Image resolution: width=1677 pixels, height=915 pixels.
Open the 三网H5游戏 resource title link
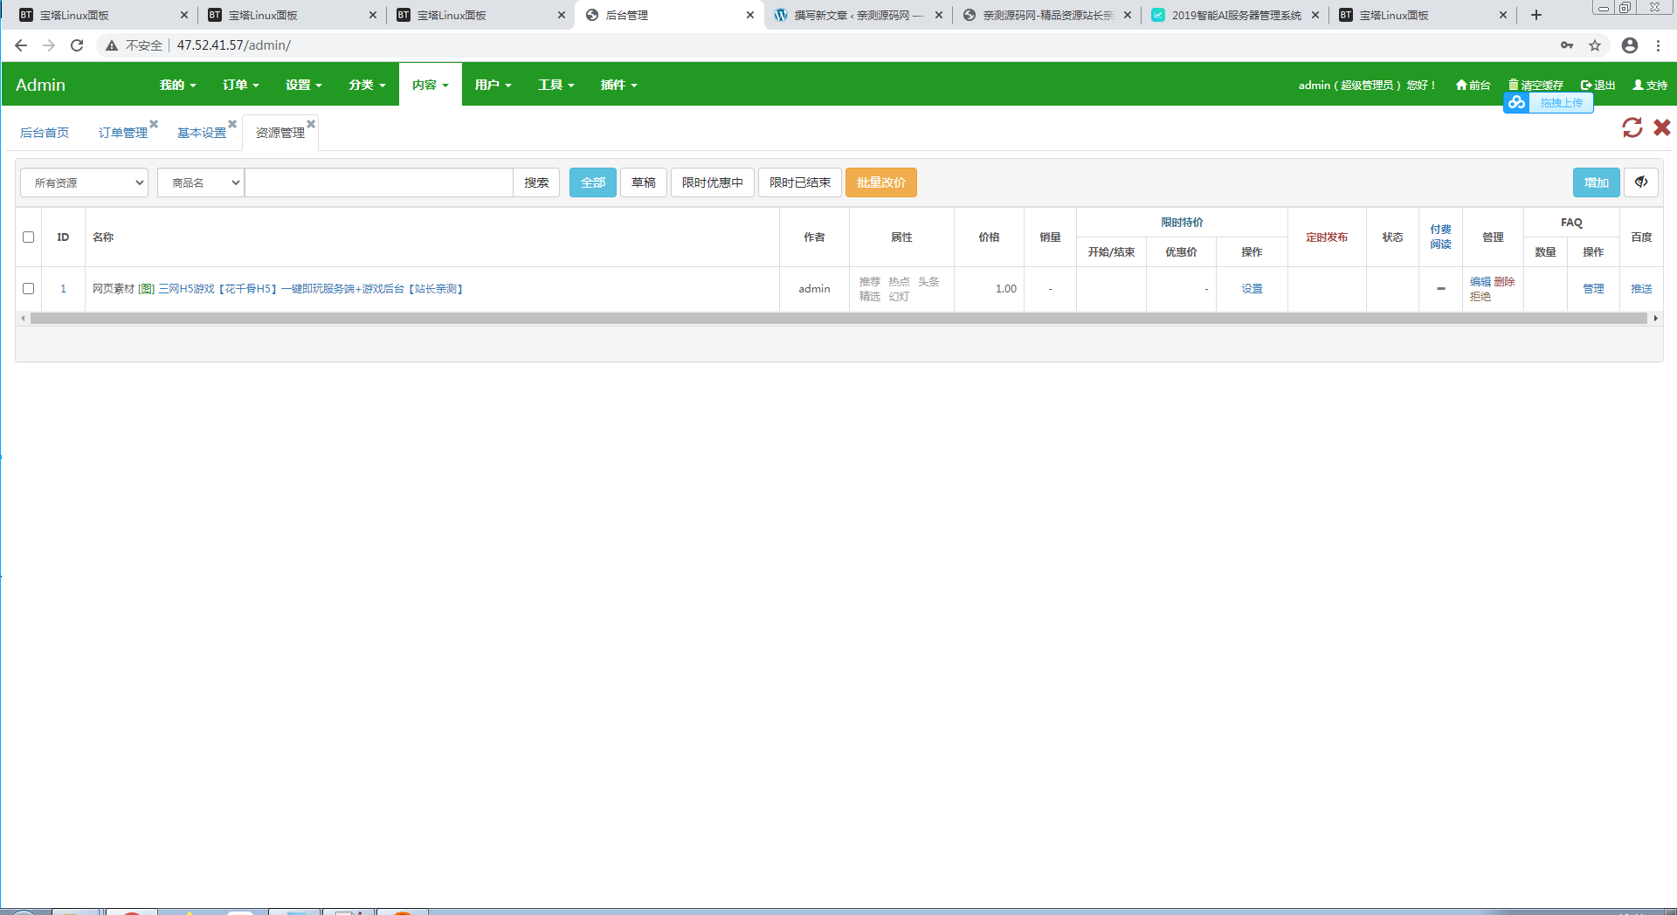(x=310, y=289)
